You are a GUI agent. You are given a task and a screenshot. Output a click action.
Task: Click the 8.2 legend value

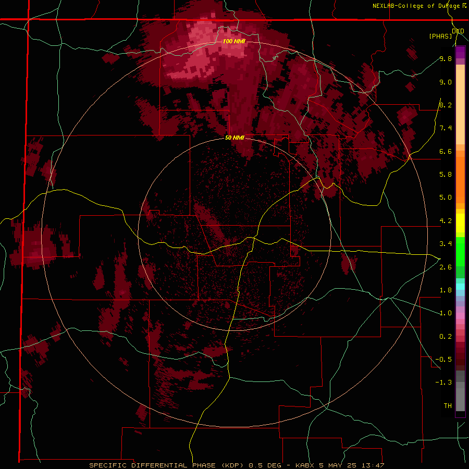[x=446, y=105]
